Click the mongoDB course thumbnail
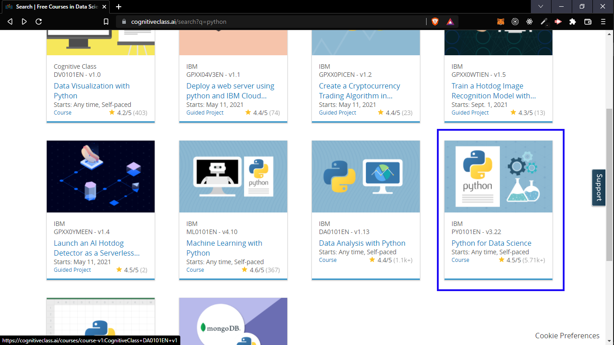614x345 pixels. click(x=233, y=321)
